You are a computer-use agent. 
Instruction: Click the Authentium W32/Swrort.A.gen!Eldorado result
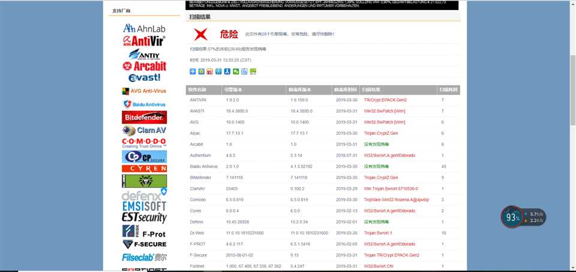coord(389,155)
